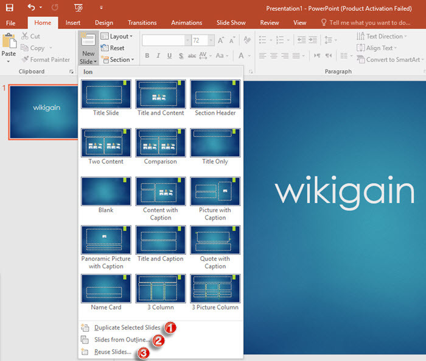
Task: Pick the Section Header layout
Action: 215,98
